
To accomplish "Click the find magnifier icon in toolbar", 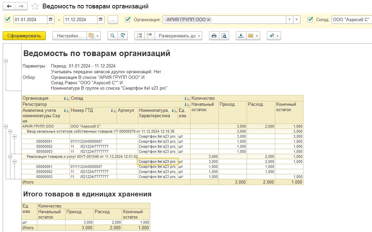I will coord(113,36).
